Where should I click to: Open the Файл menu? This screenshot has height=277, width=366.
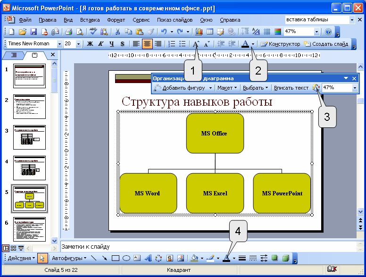point(25,20)
